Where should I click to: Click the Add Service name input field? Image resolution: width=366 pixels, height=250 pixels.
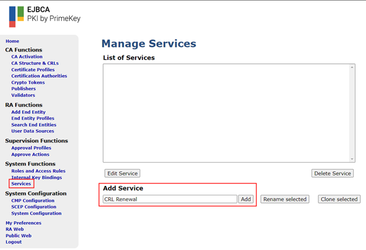[170, 200]
